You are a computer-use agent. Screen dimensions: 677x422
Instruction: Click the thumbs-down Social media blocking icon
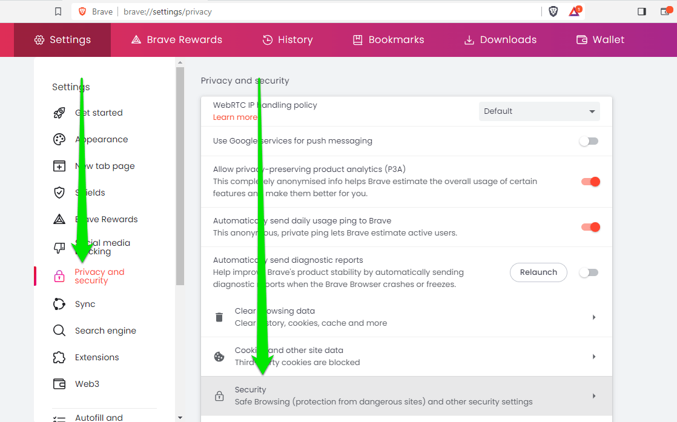(59, 248)
